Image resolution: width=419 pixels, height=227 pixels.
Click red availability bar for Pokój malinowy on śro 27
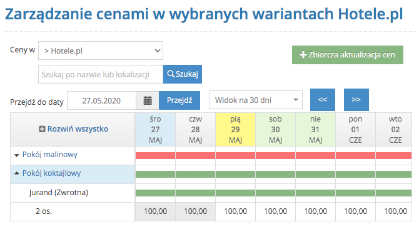[155, 156]
